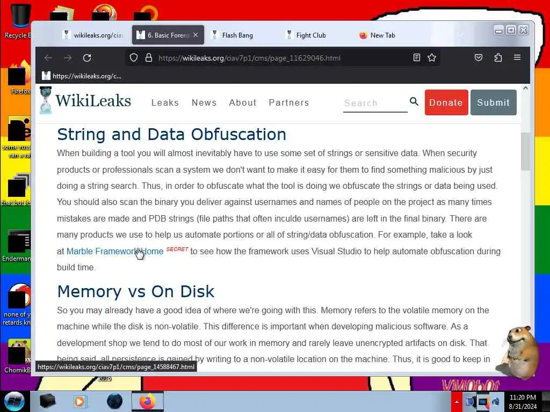Open the Partners menu

[289, 102]
